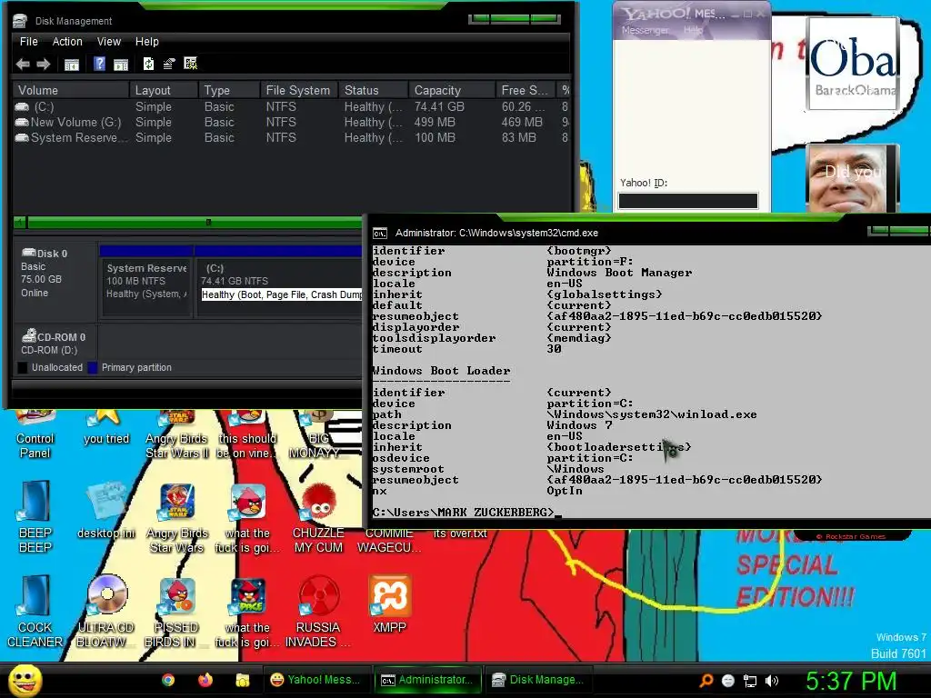
Task: Click the Barack Obama thumbnail image
Action: pos(853,63)
